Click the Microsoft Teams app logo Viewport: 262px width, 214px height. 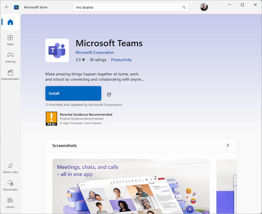pos(57,50)
